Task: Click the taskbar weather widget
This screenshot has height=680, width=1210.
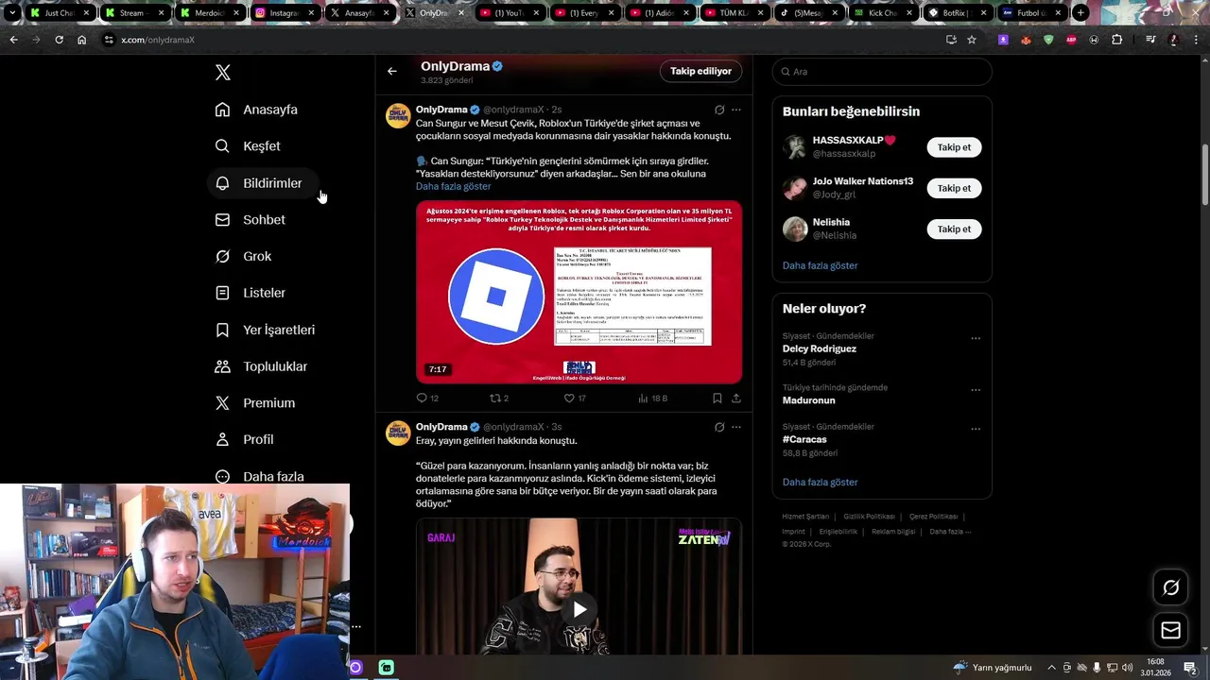Action: coord(992,668)
